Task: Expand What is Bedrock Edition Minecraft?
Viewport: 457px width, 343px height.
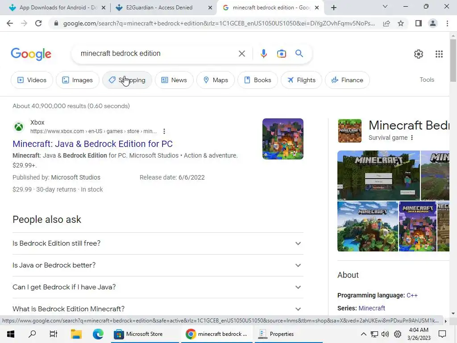Action: pyautogui.click(x=158, y=309)
